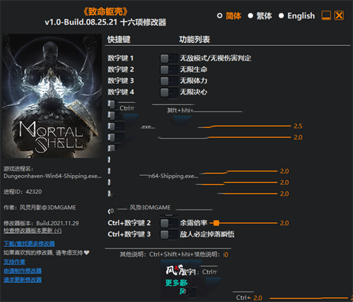Click hotkey label 数字键 2
This screenshot has width=353, height=302.
(x=121, y=70)
